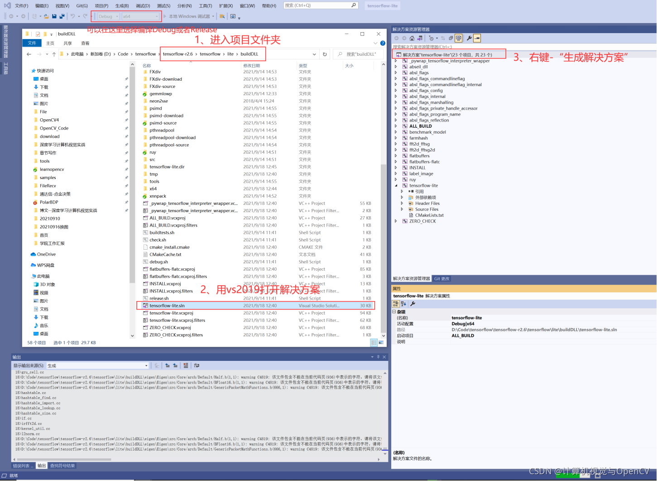Click Explorer back arrow navigation button
Viewport: 657px width, 481px height.
pyautogui.click(x=29, y=54)
